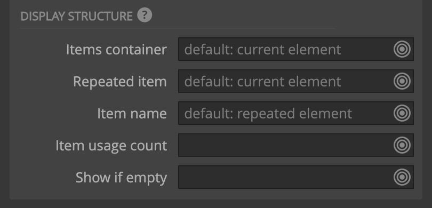
Task: Pick element target icon for Repeated item
Action: (402, 81)
